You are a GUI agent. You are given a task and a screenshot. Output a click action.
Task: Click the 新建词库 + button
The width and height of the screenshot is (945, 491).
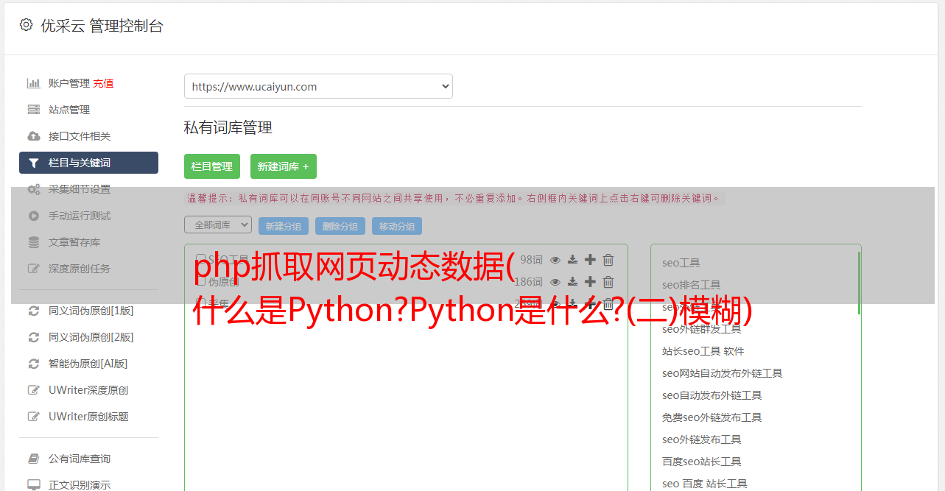[284, 166]
